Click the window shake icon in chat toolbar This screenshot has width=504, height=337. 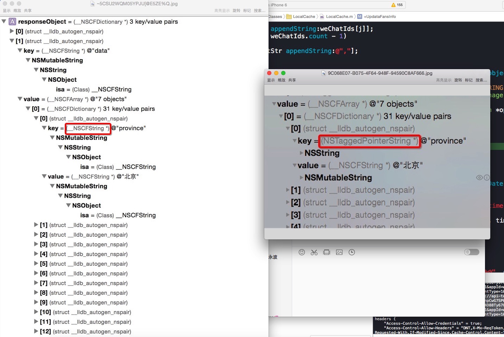327,252
